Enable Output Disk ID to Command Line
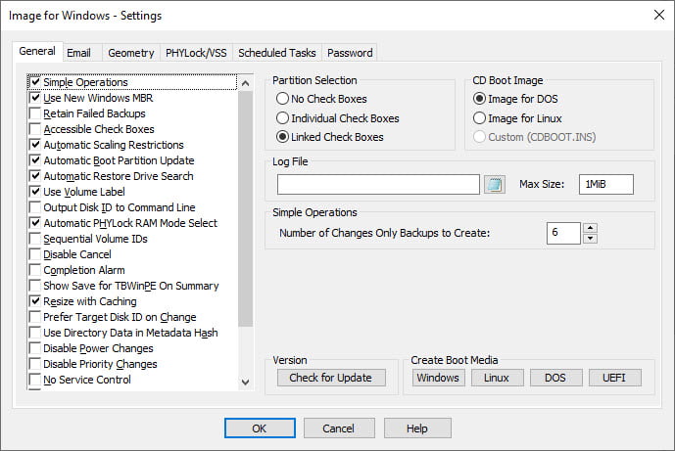The height and width of the screenshot is (451, 675). [35, 207]
